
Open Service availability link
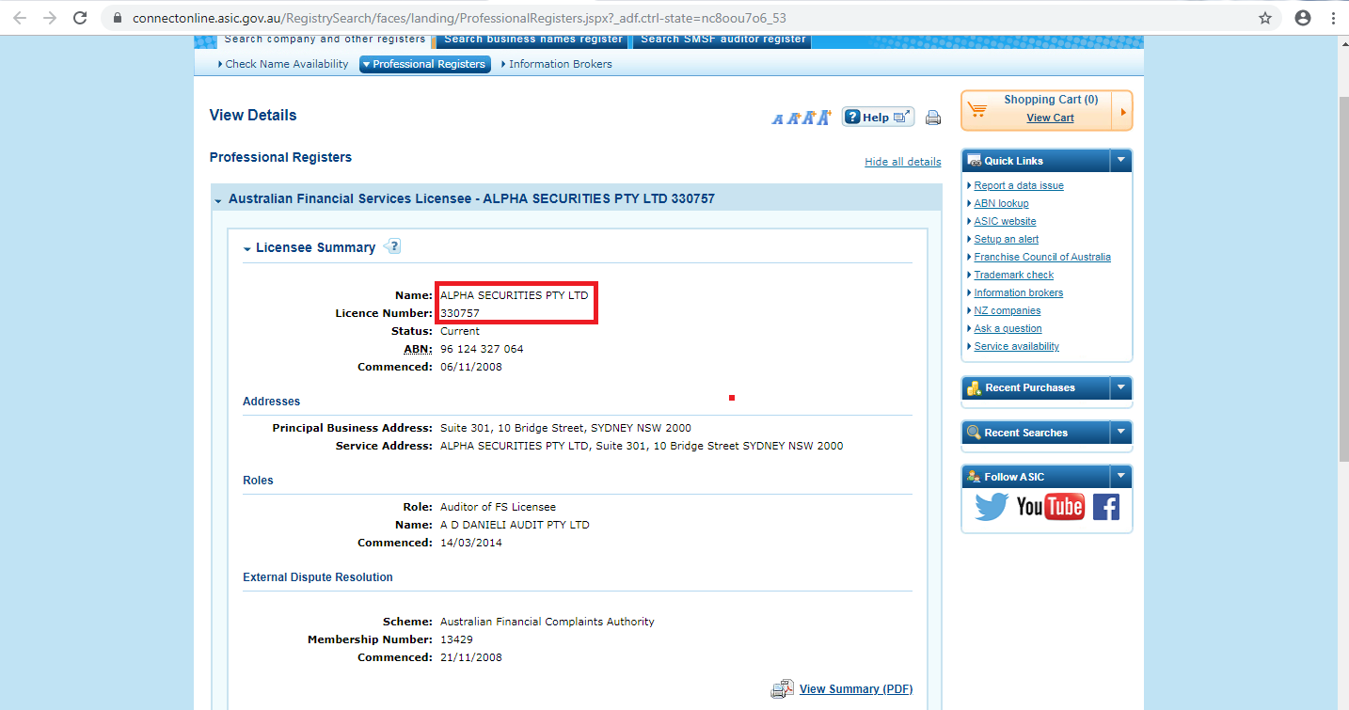coord(1017,346)
